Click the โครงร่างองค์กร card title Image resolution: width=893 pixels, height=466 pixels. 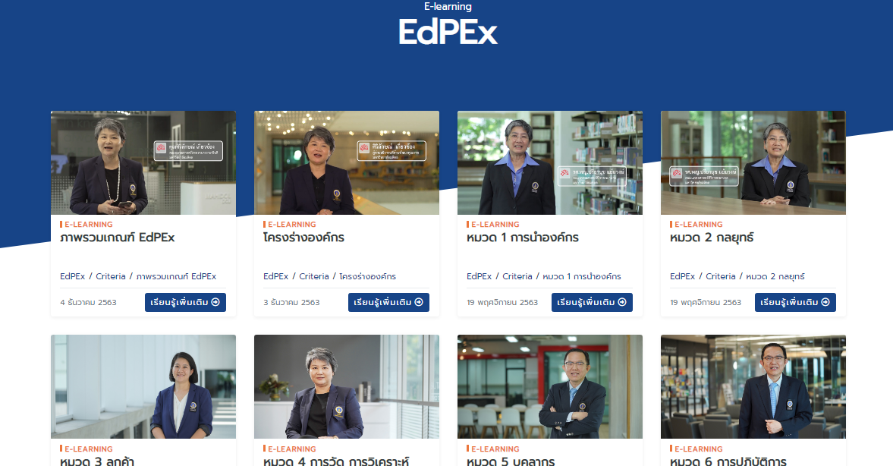pos(303,238)
